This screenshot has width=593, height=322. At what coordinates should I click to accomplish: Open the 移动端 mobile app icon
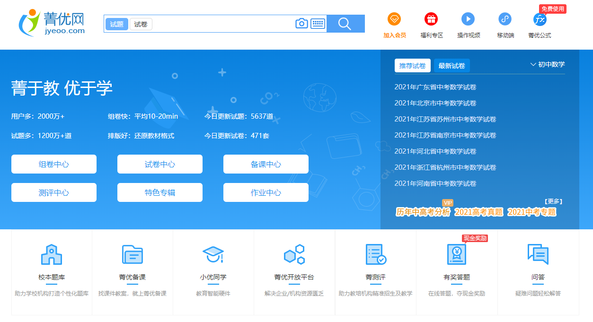point(504,19)
